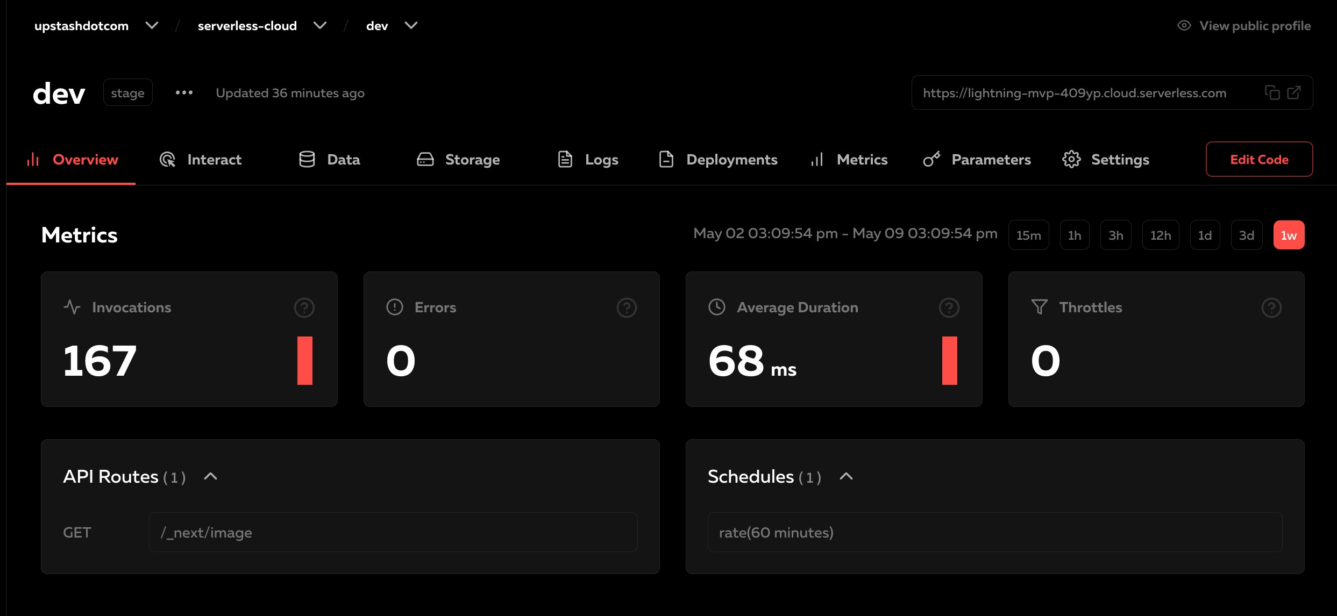1337x616 pixels.
Task: Click the Errors help question mark icon
Action: pyautogui.click(x=626, y=308)
